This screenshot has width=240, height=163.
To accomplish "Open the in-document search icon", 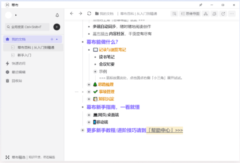I will point(174,14).
